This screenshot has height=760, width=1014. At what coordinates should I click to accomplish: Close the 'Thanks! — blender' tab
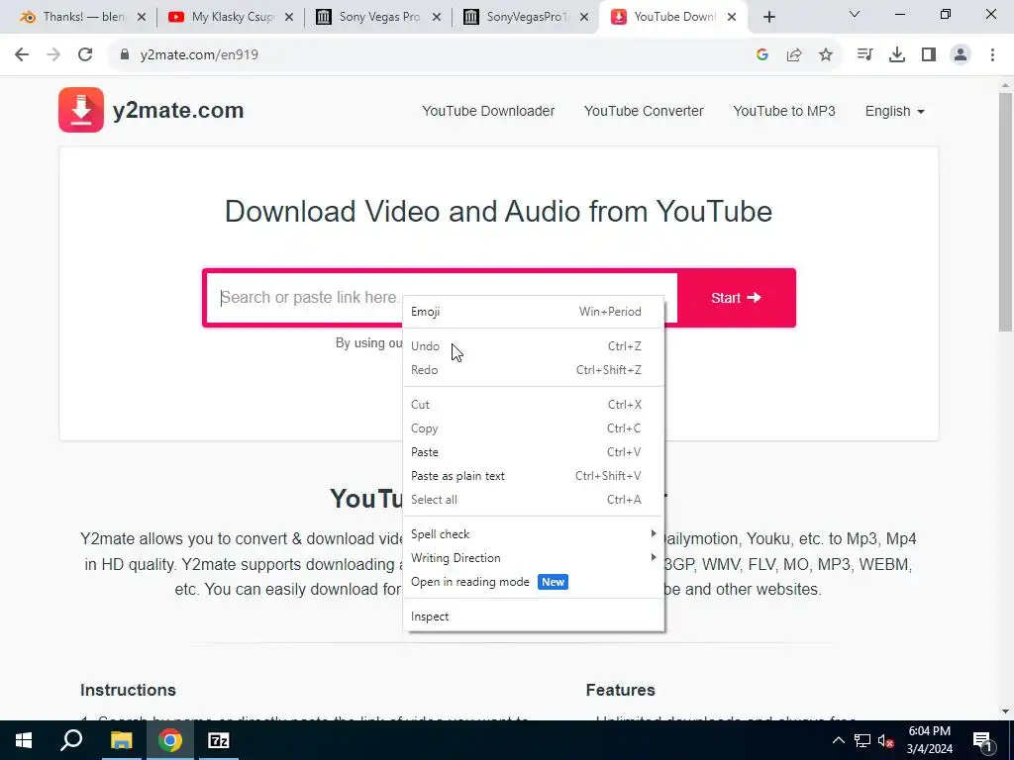coord(142,18)
